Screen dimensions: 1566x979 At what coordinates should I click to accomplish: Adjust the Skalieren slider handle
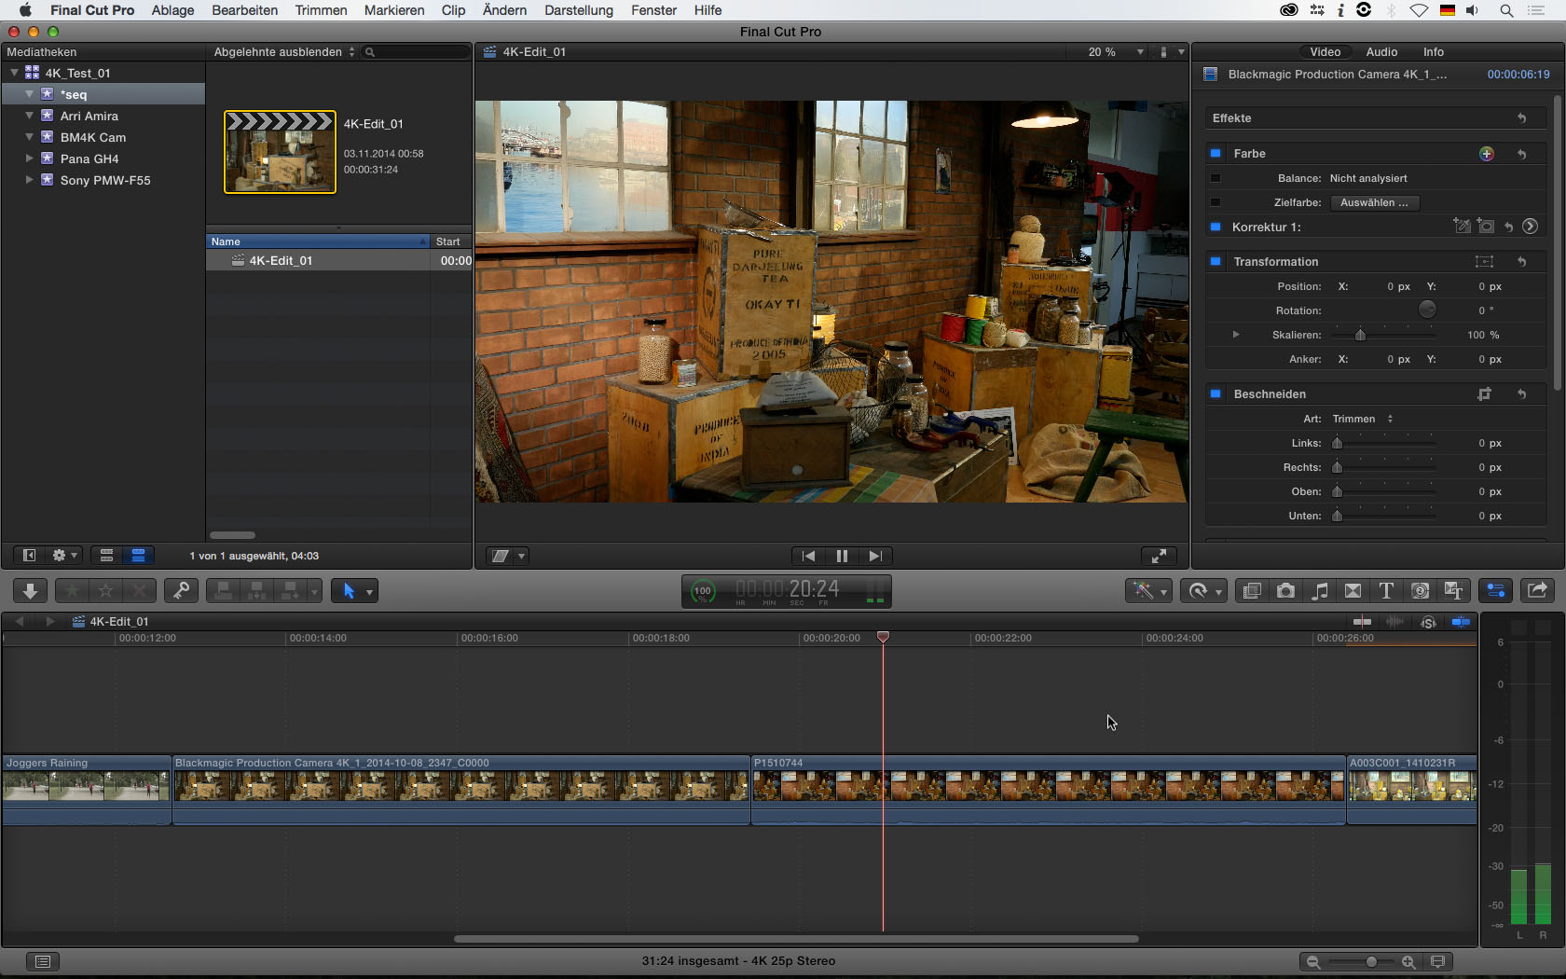1360,335
